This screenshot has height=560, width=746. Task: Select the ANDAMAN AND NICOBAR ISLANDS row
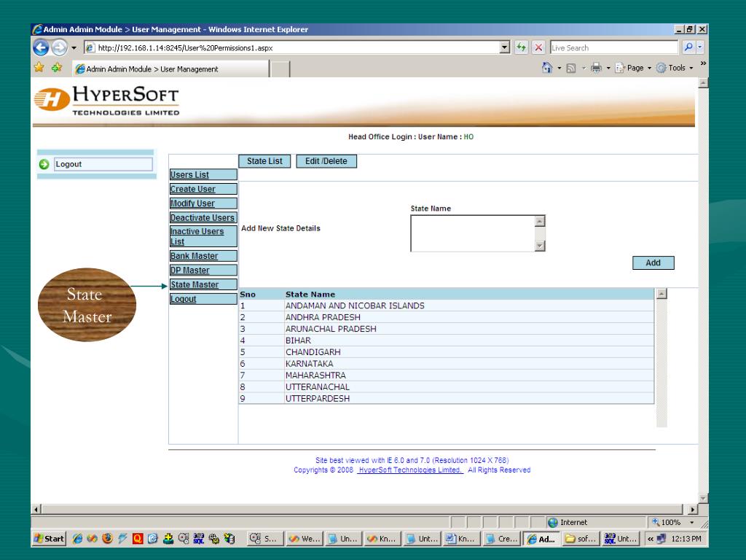[x=447, y=306]
